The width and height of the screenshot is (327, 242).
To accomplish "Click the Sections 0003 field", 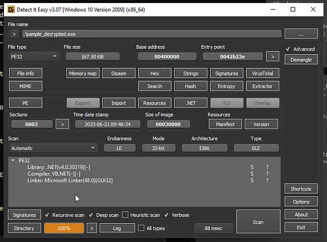I will pyautogui.click(x=32, y=124).
